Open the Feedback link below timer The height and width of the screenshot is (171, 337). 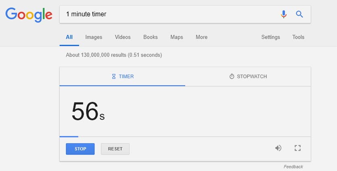(x=293, y=167)
